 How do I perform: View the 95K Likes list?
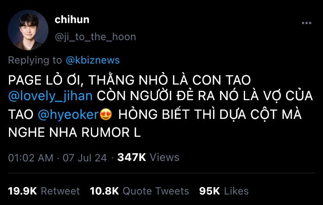click(224, 191)
